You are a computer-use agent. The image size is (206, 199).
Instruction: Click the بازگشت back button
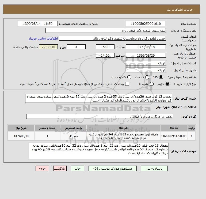pos(60,169)
